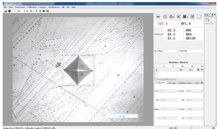The width and height of the screenshot is (218, 129).
Task: Click the status bar zoom slider handle
Action: pyautogui.click(x=192, y=128)
